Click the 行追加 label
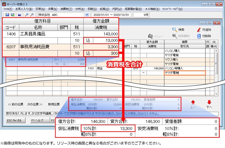 (x=207, y=30)
